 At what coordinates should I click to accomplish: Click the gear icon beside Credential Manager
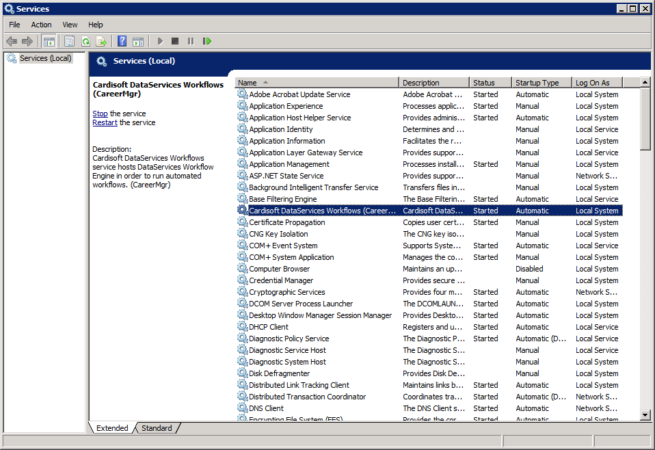pos(242,280)
